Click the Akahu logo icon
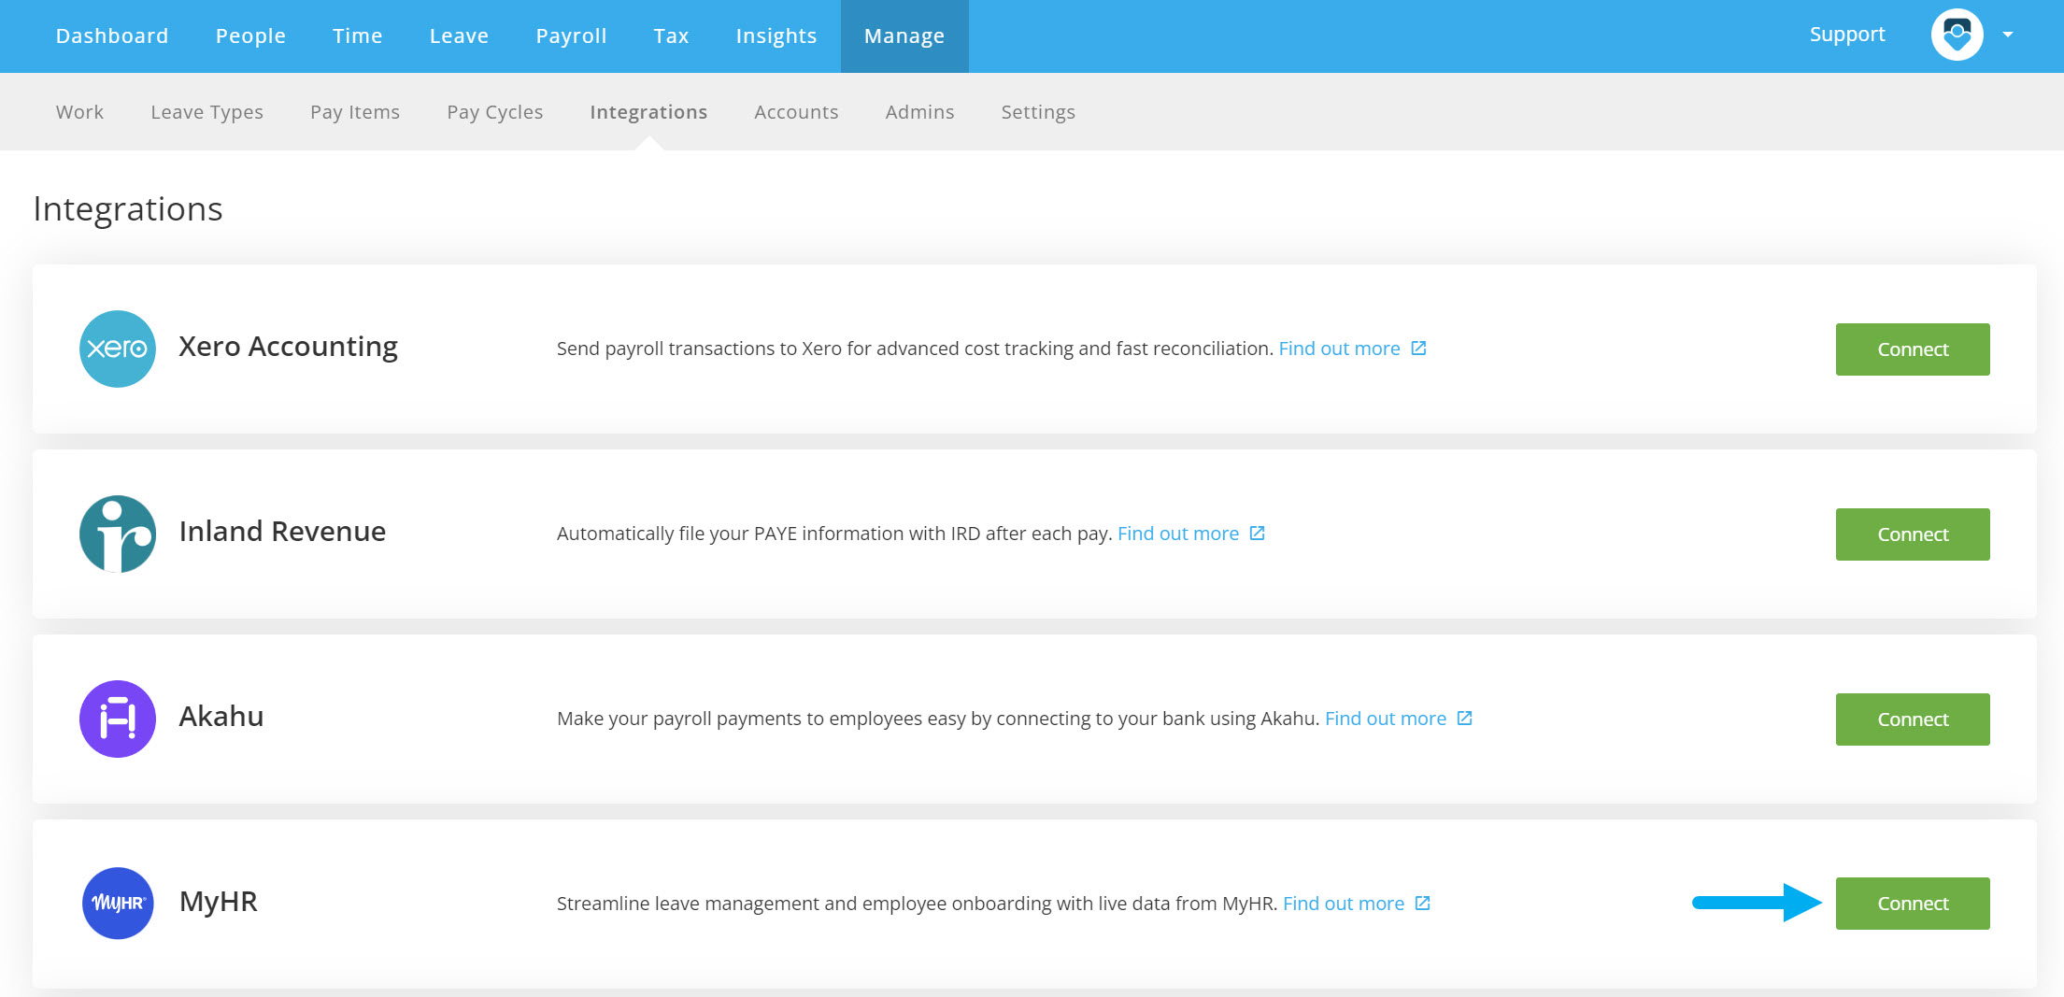This screenshot has width=2064, height=997. coord(118,719)
